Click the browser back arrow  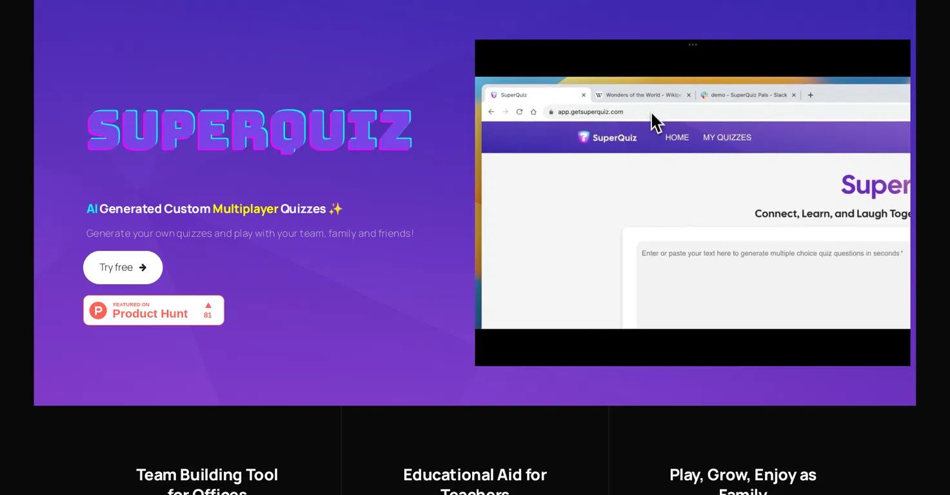tap(491, 112)
